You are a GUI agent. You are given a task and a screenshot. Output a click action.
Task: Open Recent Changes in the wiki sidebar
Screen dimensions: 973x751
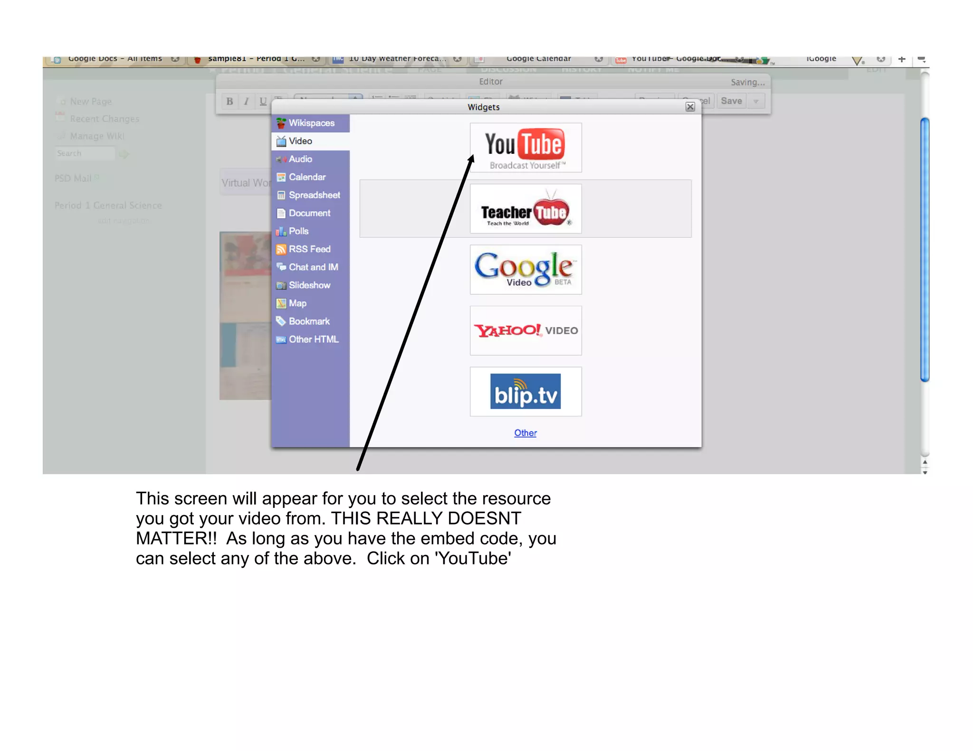105,119
